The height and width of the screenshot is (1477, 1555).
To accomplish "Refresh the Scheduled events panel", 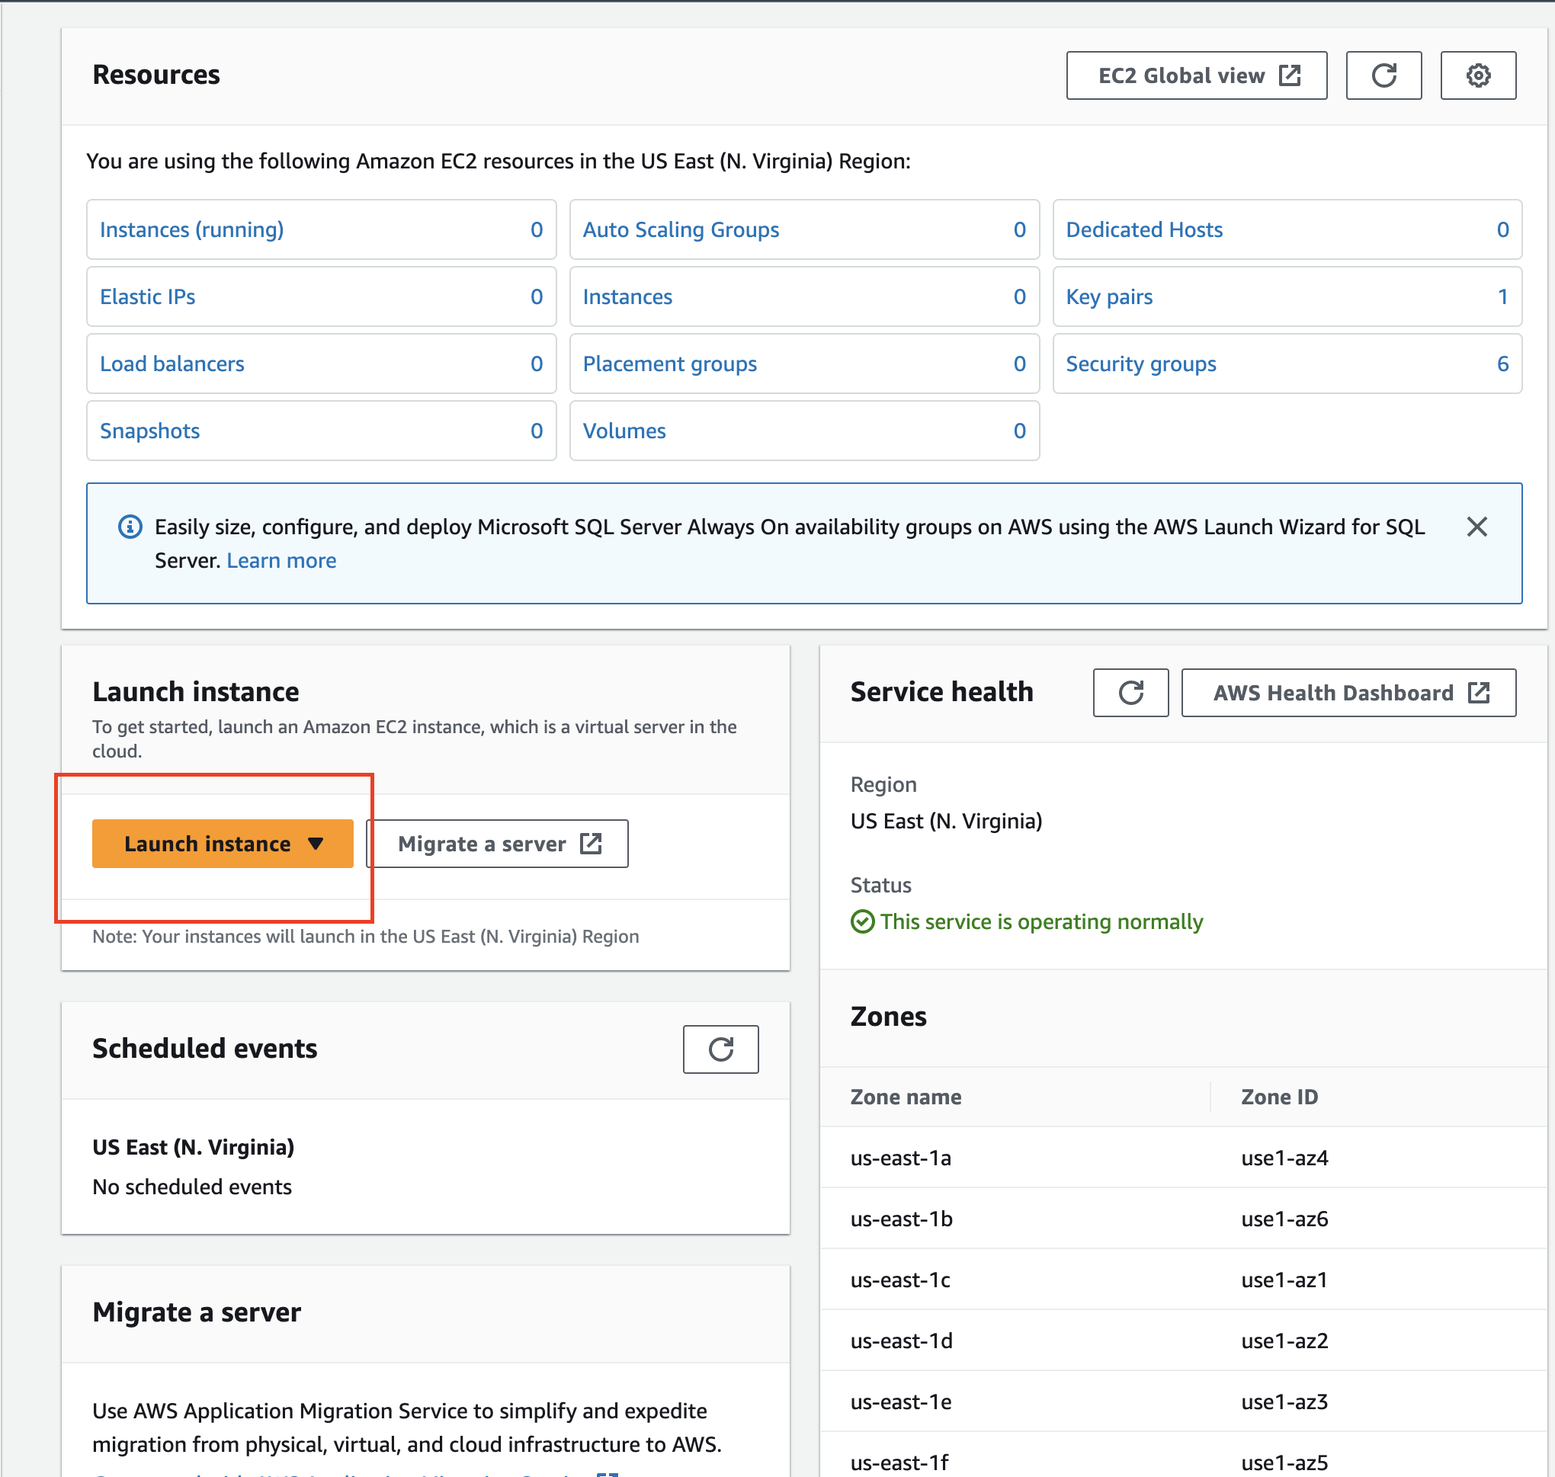I will click(720, 1049).
